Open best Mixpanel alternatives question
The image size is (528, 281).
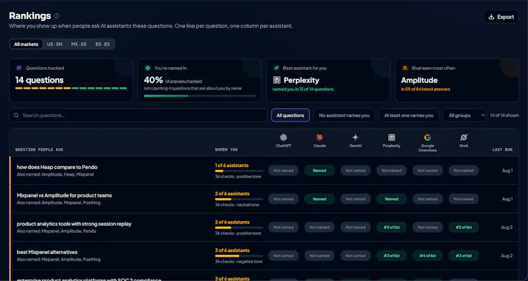pos(47,252)
